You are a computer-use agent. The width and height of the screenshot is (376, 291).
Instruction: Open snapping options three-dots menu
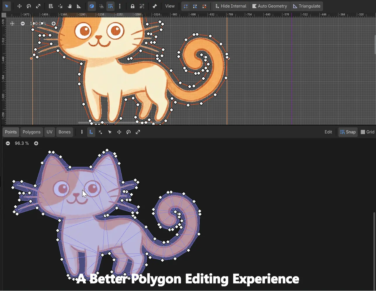(120, 6)
